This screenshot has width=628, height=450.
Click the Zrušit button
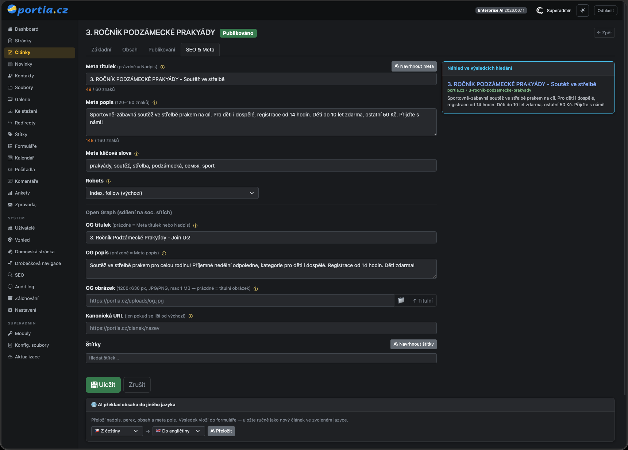(x=137, y=385)
